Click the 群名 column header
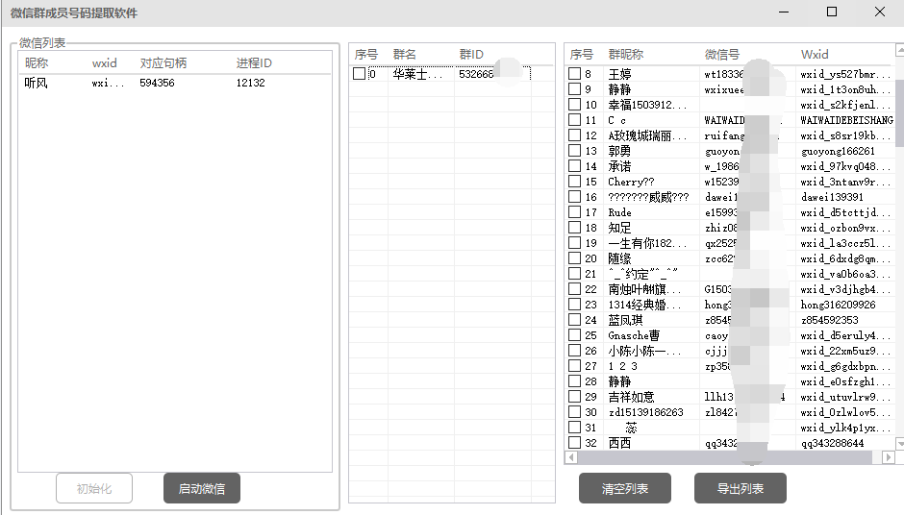This screenshot has width=904, height=515. pyautogui.click(x=404, y=54)
